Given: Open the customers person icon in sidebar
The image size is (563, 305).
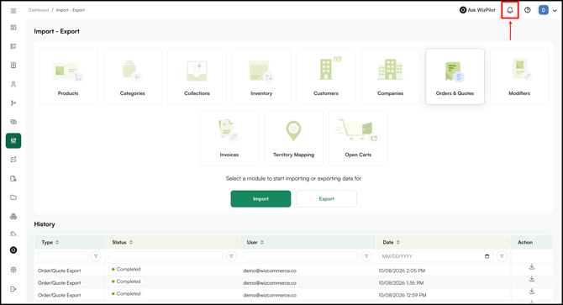Looking at the screenshot, I should pyautogui.click(x=13, y=84).
